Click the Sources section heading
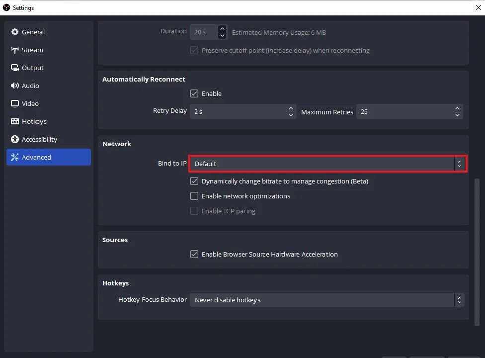 pos(115,240)
